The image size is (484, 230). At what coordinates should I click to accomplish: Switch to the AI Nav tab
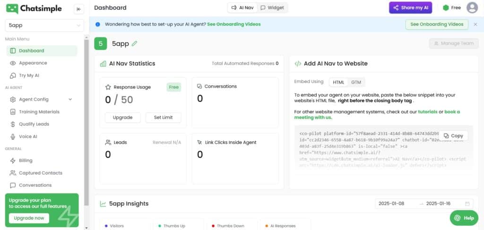coord(242,8)
